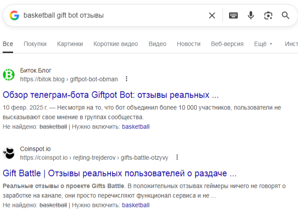Viewport: 298px width, 217px height.
Task: Click the Google logo icon
Action: tap(14, 15)
